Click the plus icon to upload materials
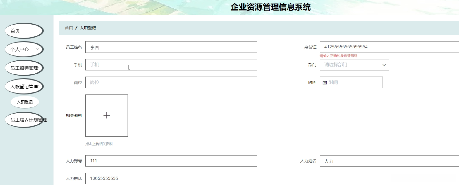The height and width of the screenshot is (185, 459). pyautogui.click(x=106, y=115)
